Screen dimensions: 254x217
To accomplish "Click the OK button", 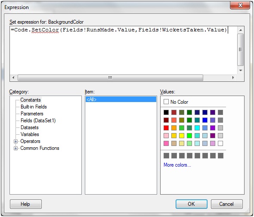I will pyautogui.click(x=191, y=204).
